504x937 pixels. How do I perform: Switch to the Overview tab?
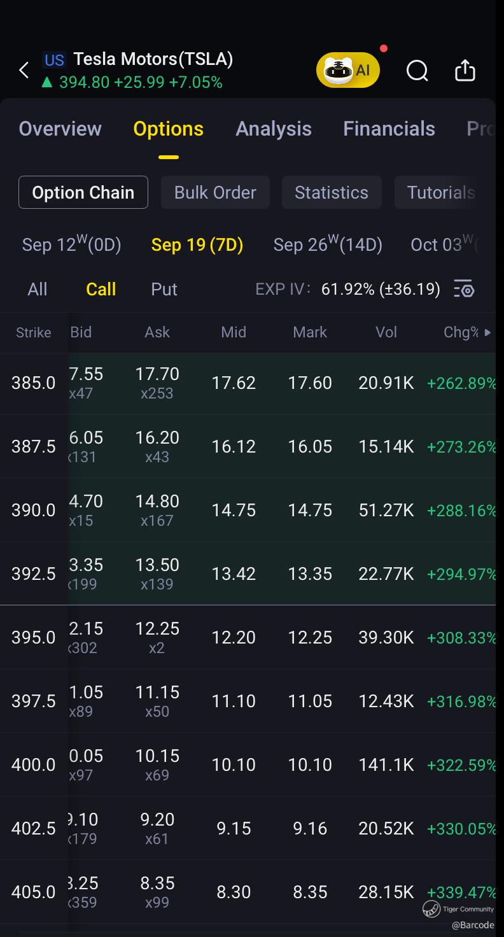point(60,129)
